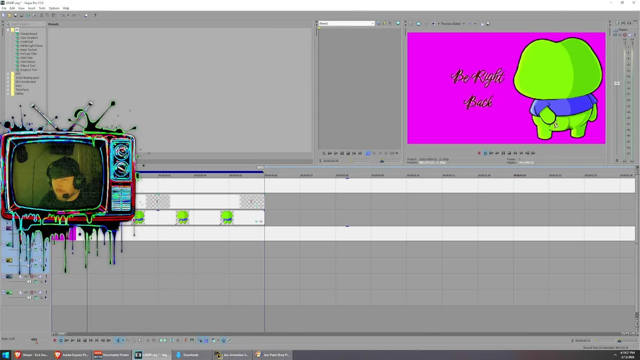Image resolution: width=640 pixels, height=360 pixels.
Task: Select the Normal Edit tool icon
Action: pyautogui.click(x=118, y=340)
